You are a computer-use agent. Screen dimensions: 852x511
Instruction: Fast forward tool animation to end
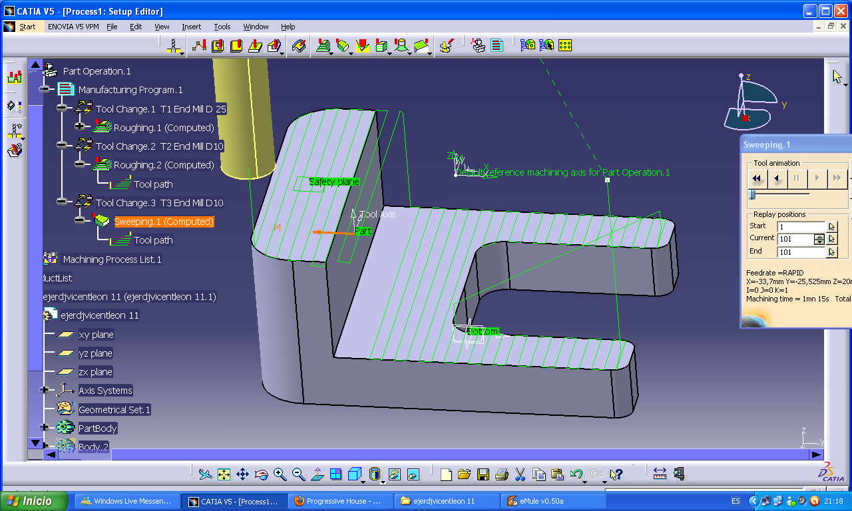click(x=837, y=178)
